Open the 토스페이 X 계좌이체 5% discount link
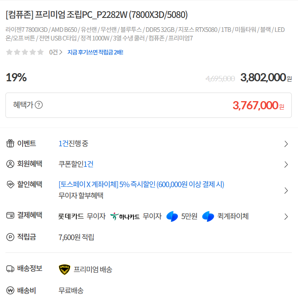Screen dimensions: 298x303 coord(141,184)
